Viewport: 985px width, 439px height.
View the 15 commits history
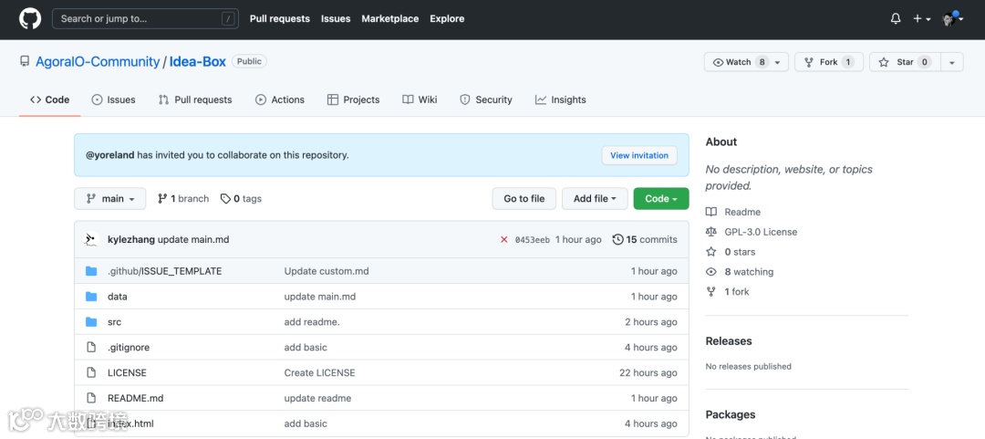point(645,240)
